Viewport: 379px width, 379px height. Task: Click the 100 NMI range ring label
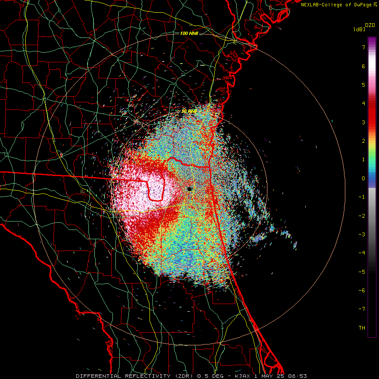point(189,33)
